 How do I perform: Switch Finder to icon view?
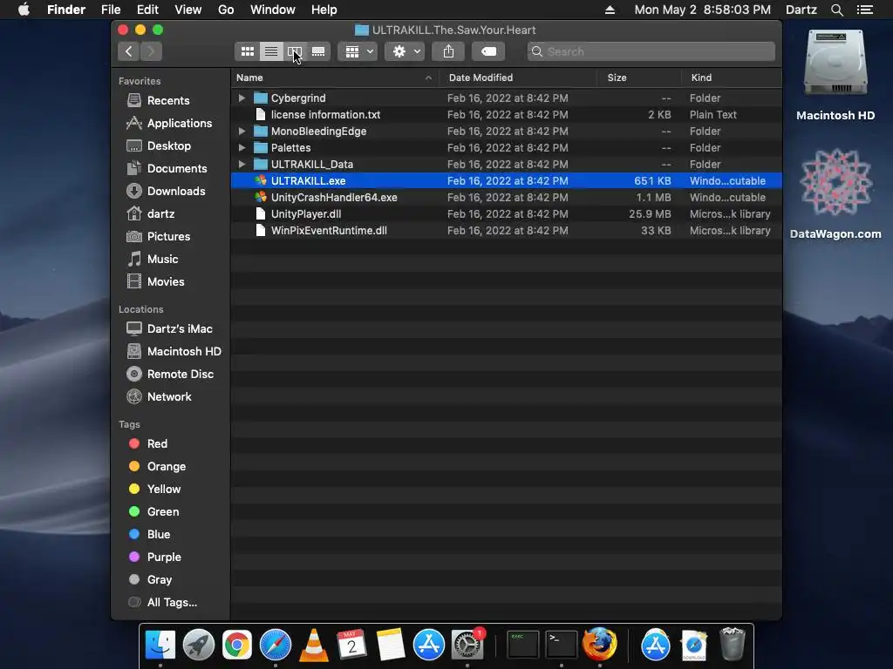[x=247, y=51]
